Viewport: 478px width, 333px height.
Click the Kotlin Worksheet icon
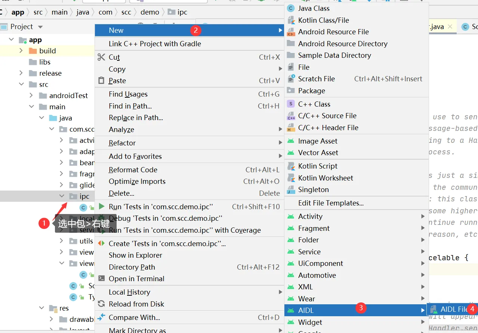(291, 178)
